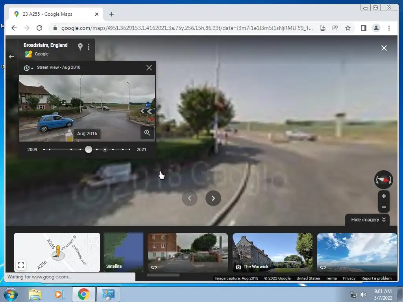The height and width of the screenshot is (302, 403).
Task: Click the Image capture: Aug 2018 text
Action: click(236, 278)
